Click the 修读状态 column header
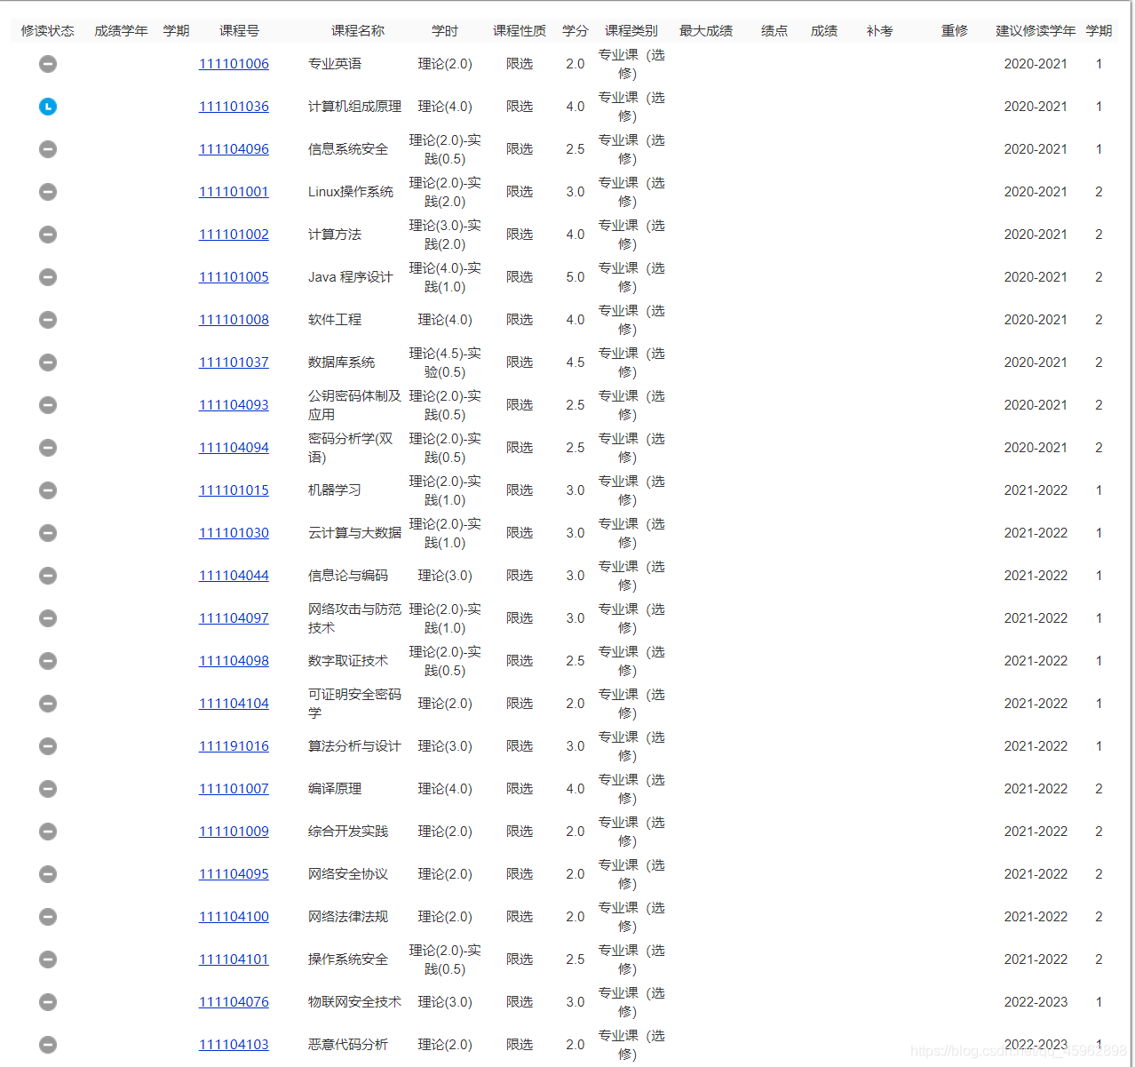The height and width of the screenshot is (1067, 1135). (48, 31)
